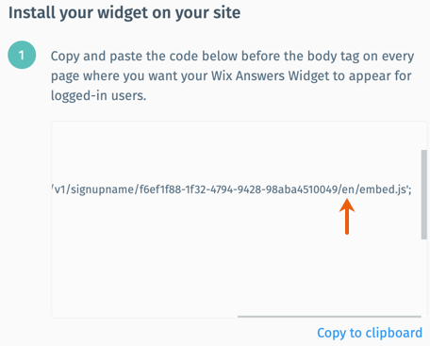
Task: Click the signupname segment in the code
Action: [102, 189]
